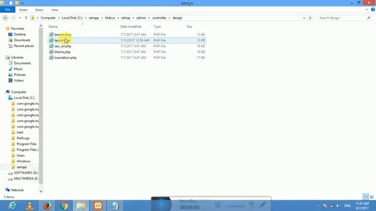Sort by the Name column header

[x=83, y=26]
